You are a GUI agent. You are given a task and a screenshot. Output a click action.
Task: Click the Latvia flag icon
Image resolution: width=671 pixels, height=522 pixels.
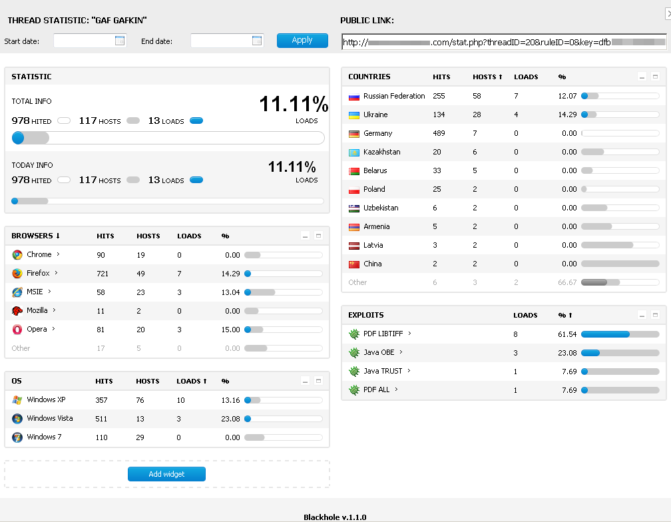[x=354, y=246]
